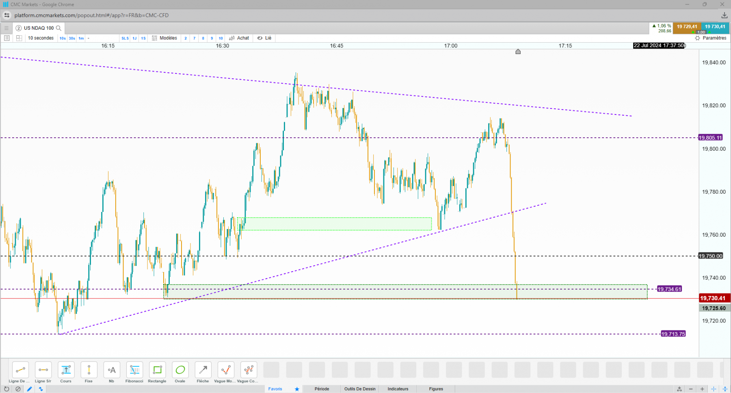Screen dimensions: 731x393
Task: Load template number 7
Action: pyautogui.click(x=195, y=39)
